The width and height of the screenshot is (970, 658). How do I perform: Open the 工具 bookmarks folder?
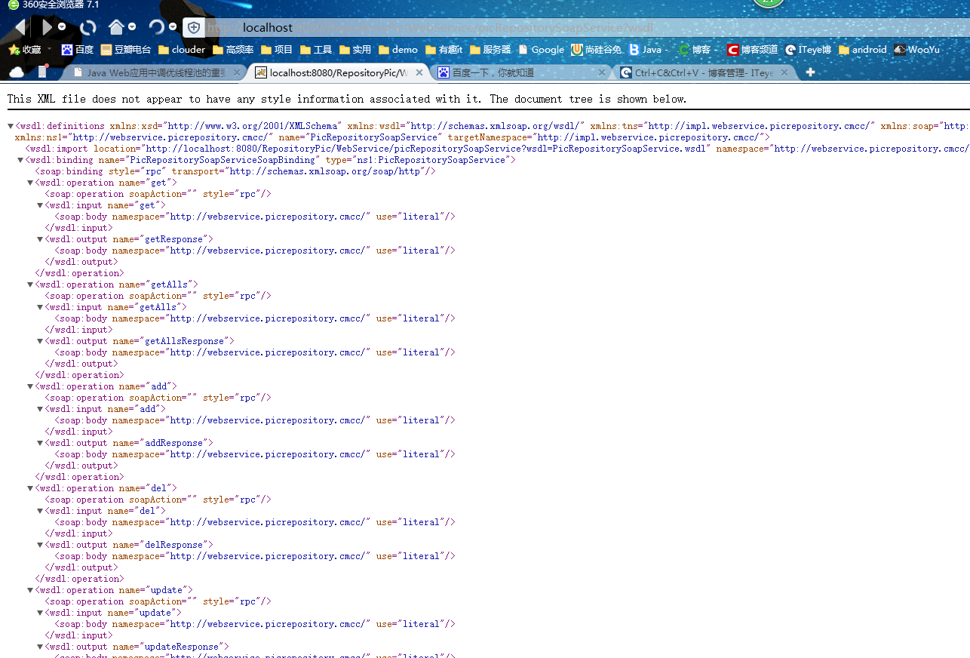pos(316,49)
